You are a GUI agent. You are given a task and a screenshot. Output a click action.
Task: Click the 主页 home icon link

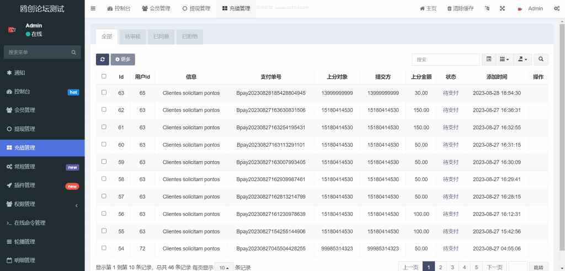pos(428,9)
